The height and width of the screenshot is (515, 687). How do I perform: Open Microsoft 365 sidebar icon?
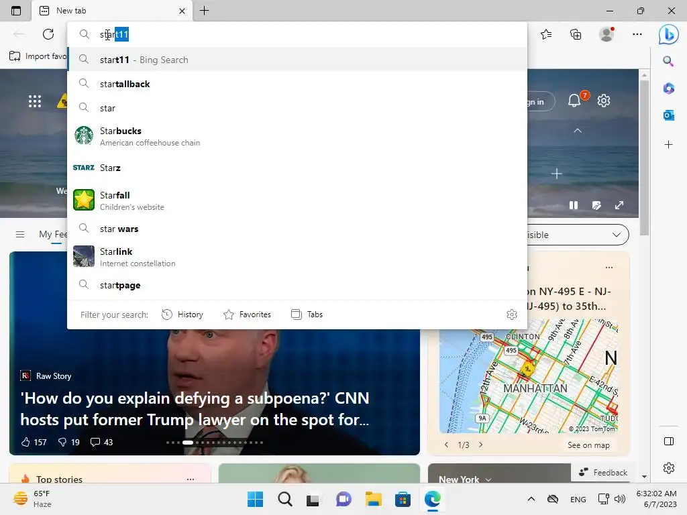click(668, 89)
